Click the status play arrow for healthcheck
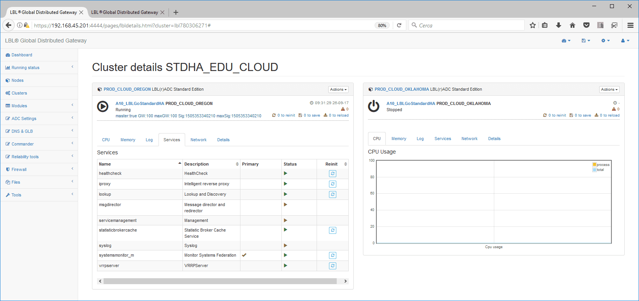The width and height of the screenshot is (639, 301). (285, 173)
